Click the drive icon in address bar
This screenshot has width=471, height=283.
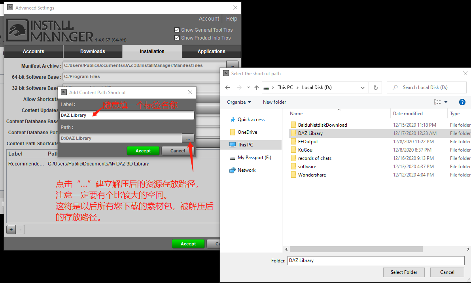click(x=266, y=88)
